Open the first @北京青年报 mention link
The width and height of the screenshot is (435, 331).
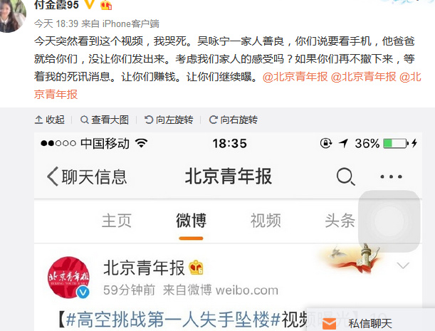click(295, 77)
